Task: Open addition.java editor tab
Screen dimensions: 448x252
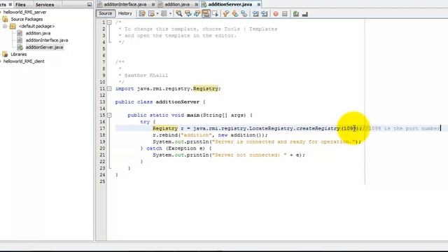Action: click(x=177, y=4)
